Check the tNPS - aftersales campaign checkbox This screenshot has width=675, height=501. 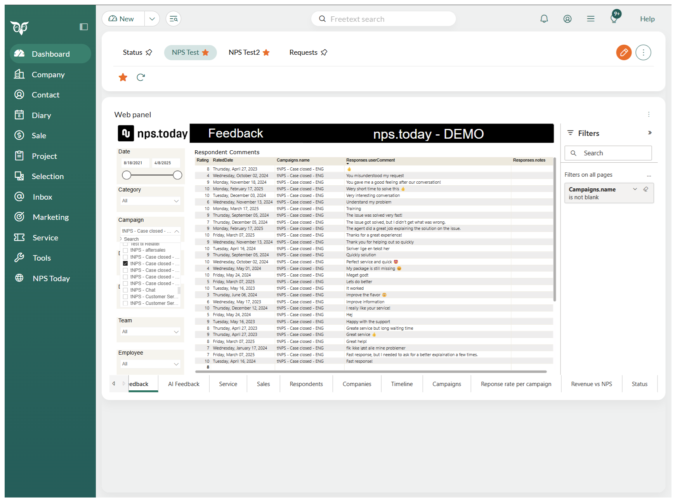125,250
